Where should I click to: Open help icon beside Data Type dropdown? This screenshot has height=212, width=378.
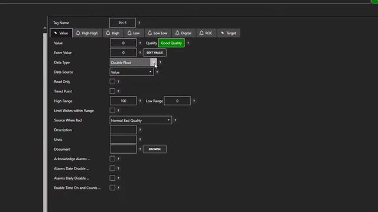(x=160, y=62)
